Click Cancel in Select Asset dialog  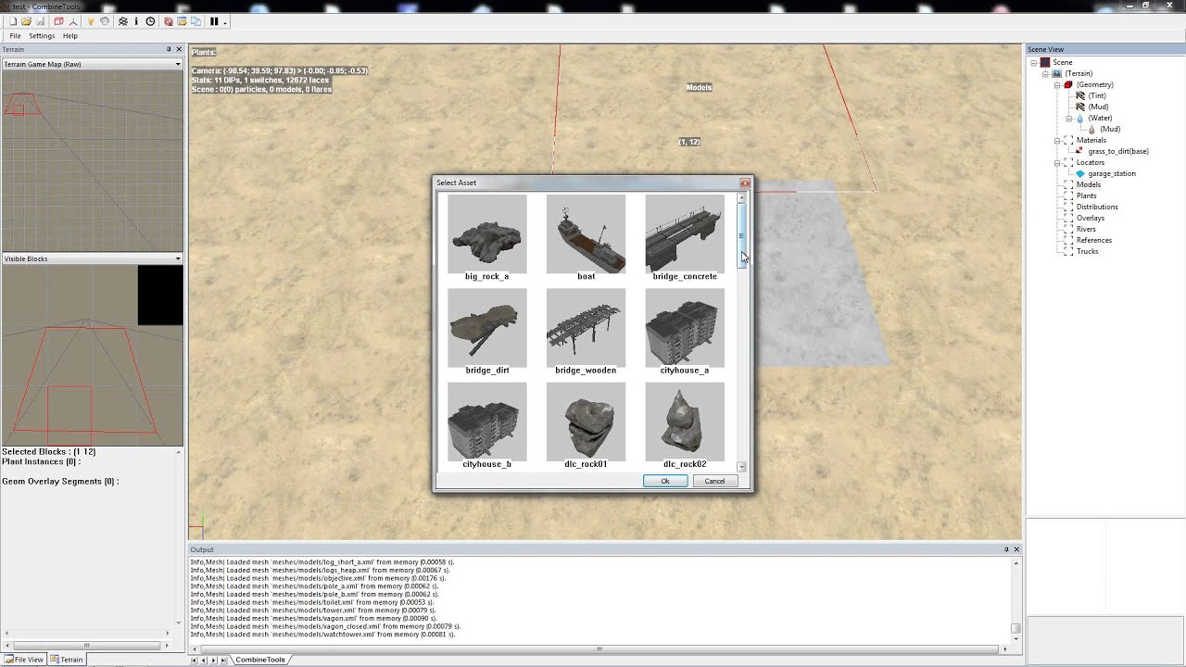click(x=714, y=481)
